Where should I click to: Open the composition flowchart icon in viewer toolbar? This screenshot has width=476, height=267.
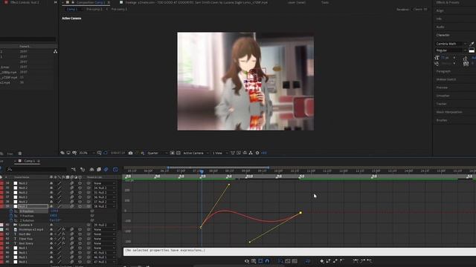tap(251, 153)
